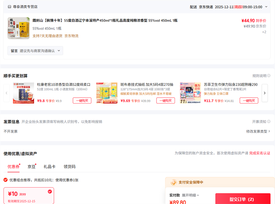Click the 苏菲卫生巾 product image

190,93
